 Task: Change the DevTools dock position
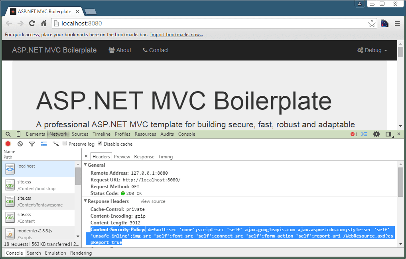tap(388, 134)
